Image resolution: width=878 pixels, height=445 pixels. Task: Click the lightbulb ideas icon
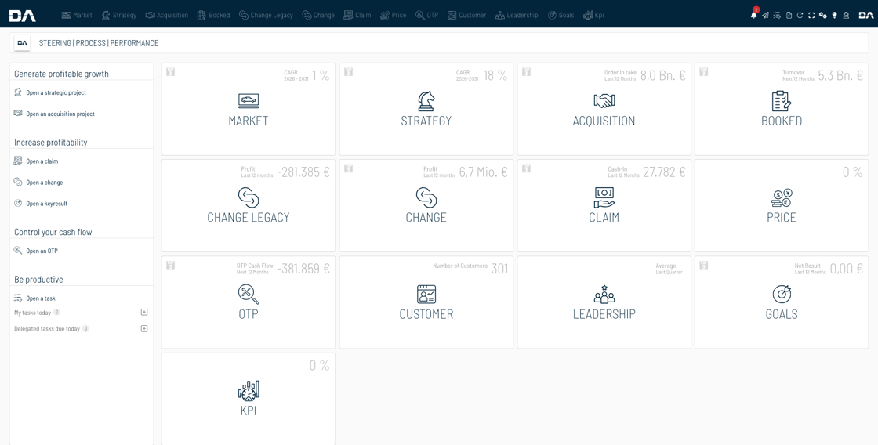[x=834, y=15]
